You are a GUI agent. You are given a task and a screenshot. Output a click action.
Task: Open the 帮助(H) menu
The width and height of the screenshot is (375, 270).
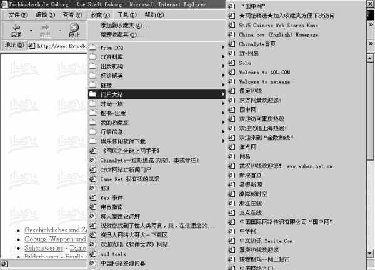click(154, 15)
